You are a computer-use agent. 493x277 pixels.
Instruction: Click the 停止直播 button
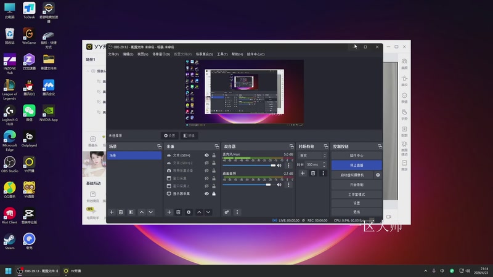click(356, 166)
